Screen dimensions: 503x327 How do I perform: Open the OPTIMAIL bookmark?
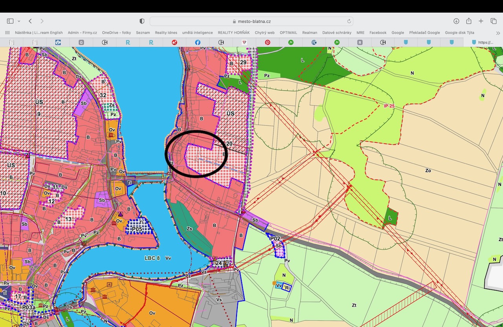click(288, 33)
